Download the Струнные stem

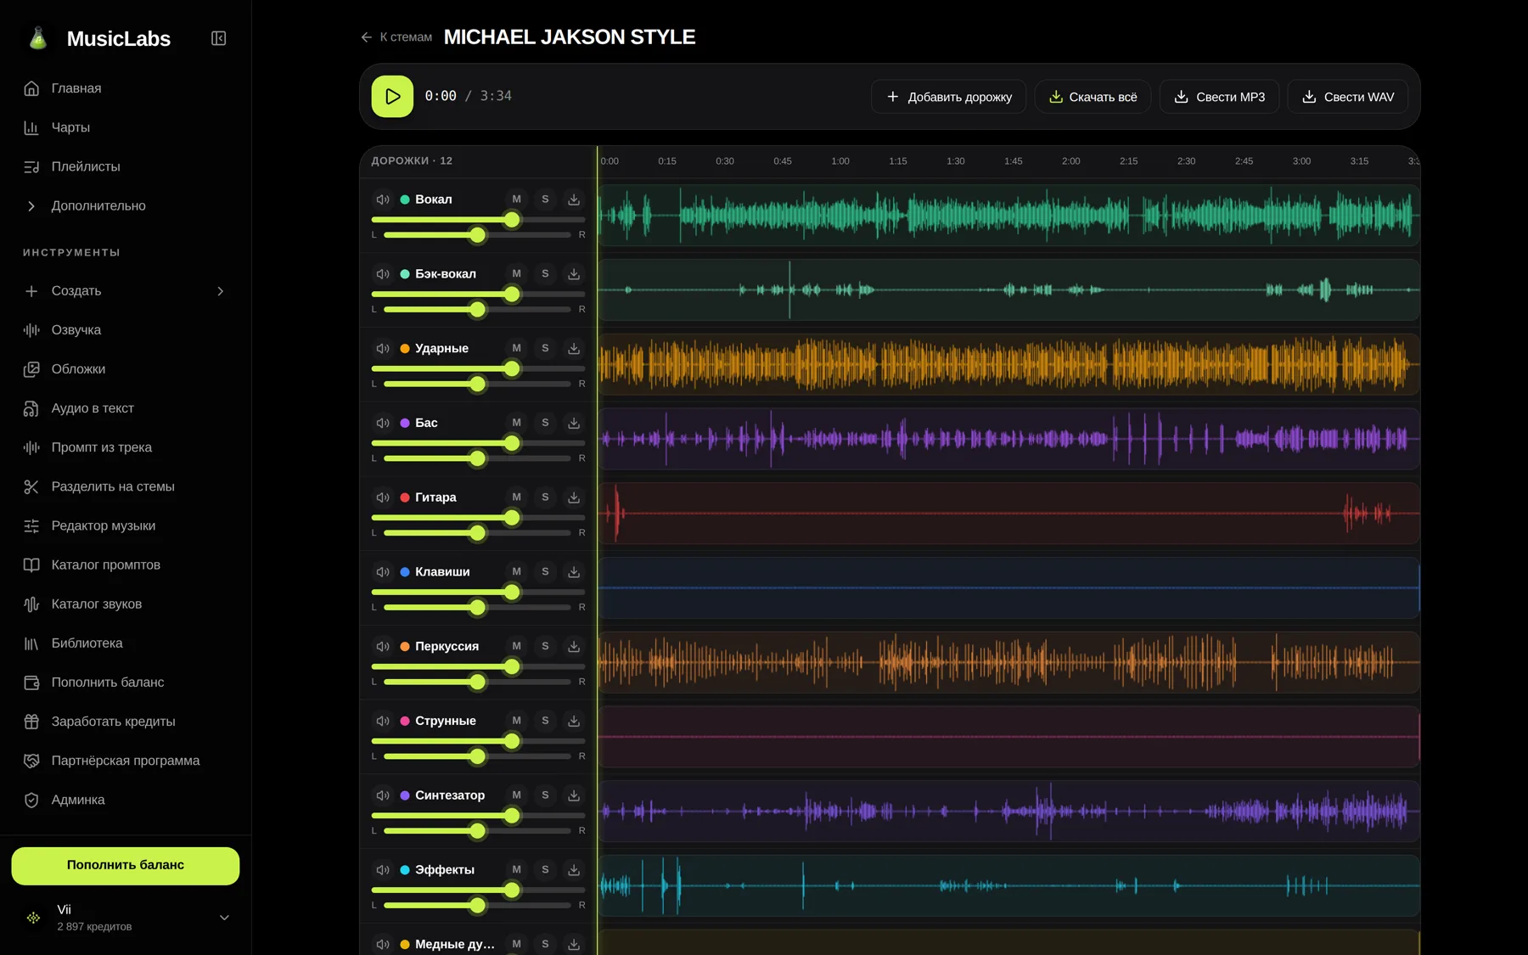[574, 721]
